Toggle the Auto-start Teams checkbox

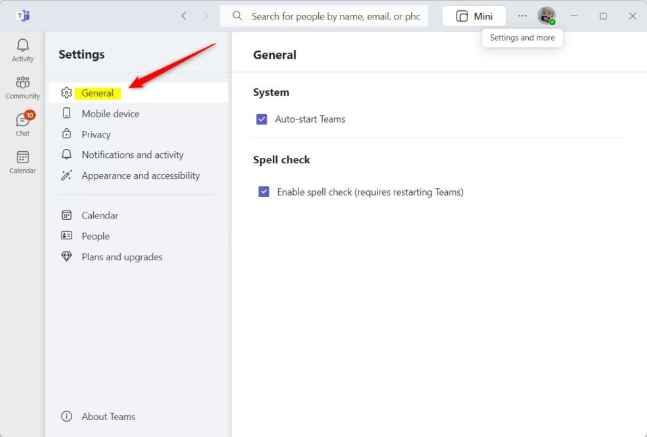tap(261, 119)
